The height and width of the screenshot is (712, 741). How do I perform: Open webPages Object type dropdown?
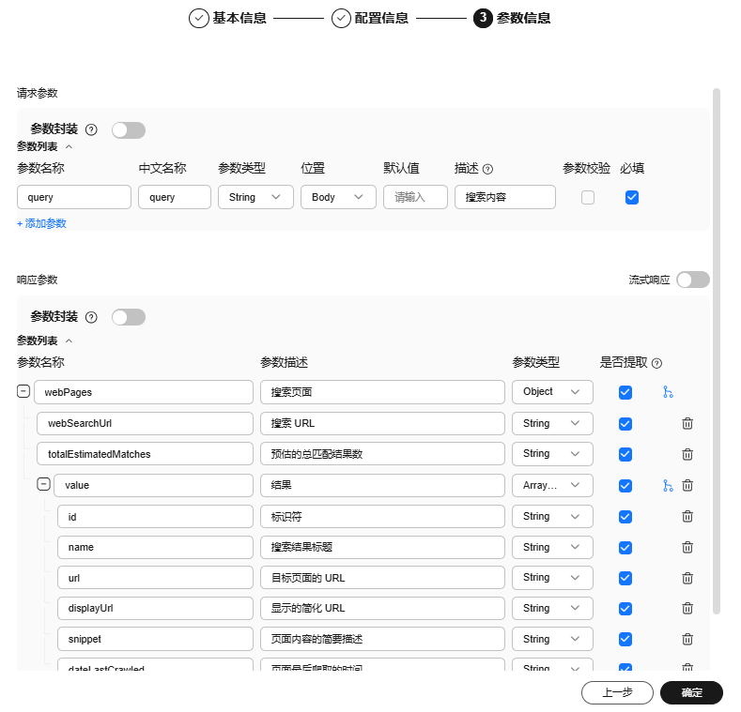tap(552, 392)
